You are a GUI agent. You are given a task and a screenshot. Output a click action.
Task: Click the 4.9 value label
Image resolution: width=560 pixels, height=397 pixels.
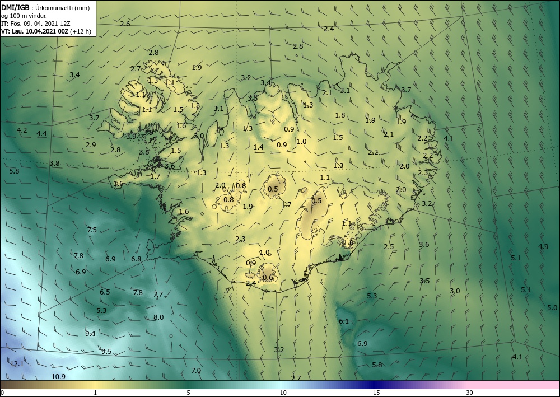click(x=543, y=247)
